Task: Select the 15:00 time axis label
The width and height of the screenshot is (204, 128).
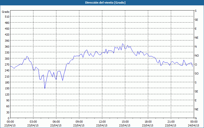Action: point(125,122)
